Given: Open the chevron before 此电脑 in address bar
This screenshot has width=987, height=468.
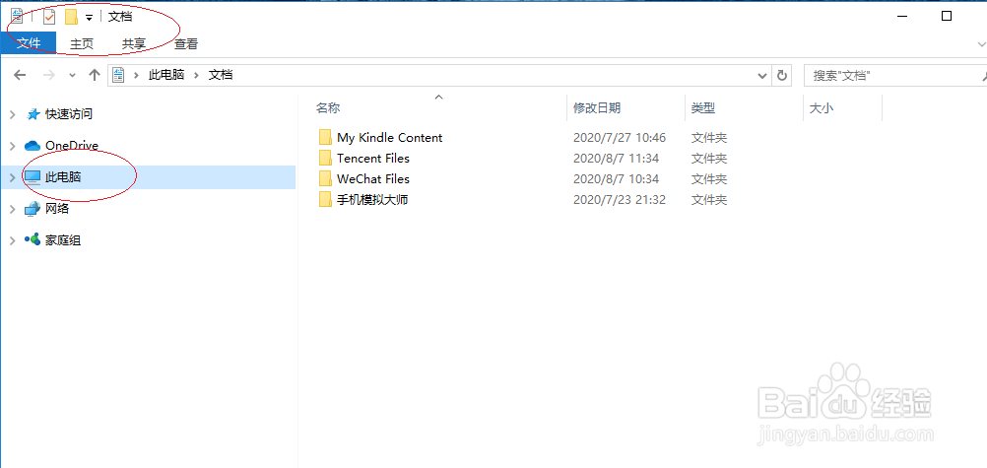Looking at the screenshot, I should point(135,75).
